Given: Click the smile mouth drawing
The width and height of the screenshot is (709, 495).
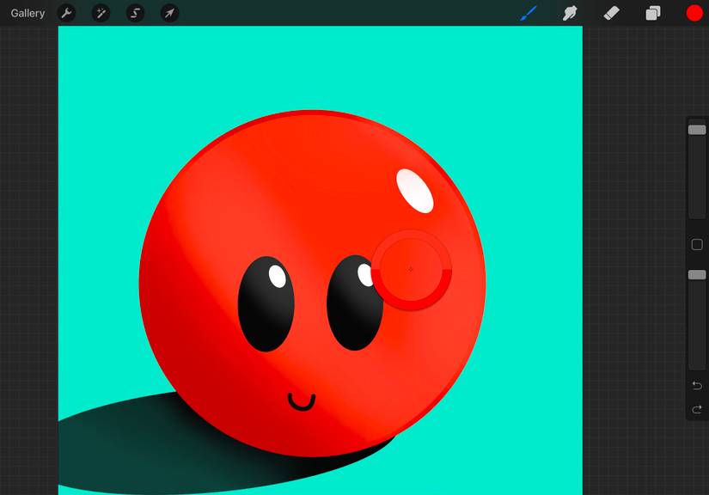Looking at the screenshot, I should (x=302, y=401).
